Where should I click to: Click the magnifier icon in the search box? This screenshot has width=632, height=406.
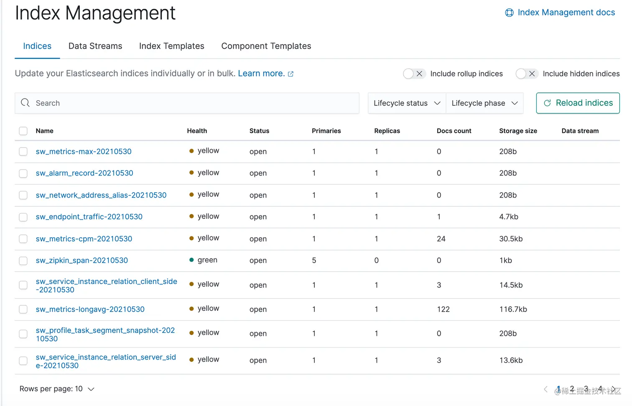tap(25, 103)
